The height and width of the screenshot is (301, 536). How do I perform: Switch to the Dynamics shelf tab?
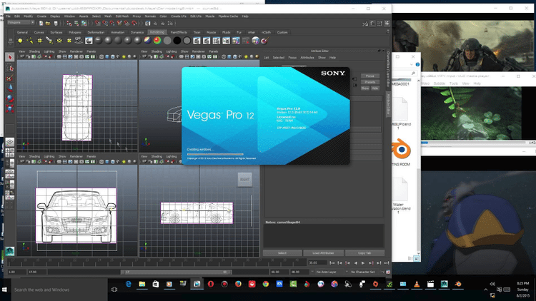(137, 32)
